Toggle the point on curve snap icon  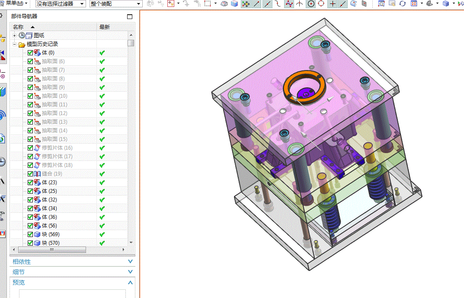tap(342, 4)
